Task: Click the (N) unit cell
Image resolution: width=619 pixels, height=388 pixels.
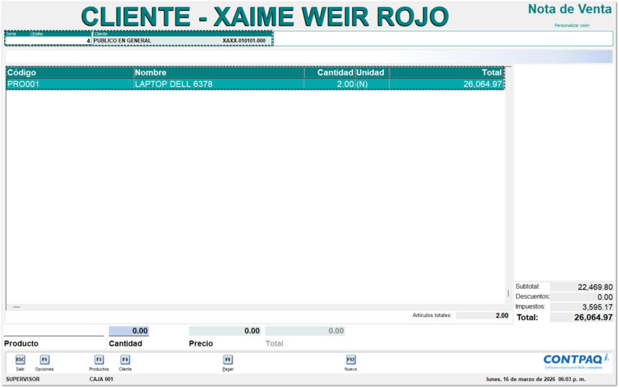Action: click(x=372, y=84)
